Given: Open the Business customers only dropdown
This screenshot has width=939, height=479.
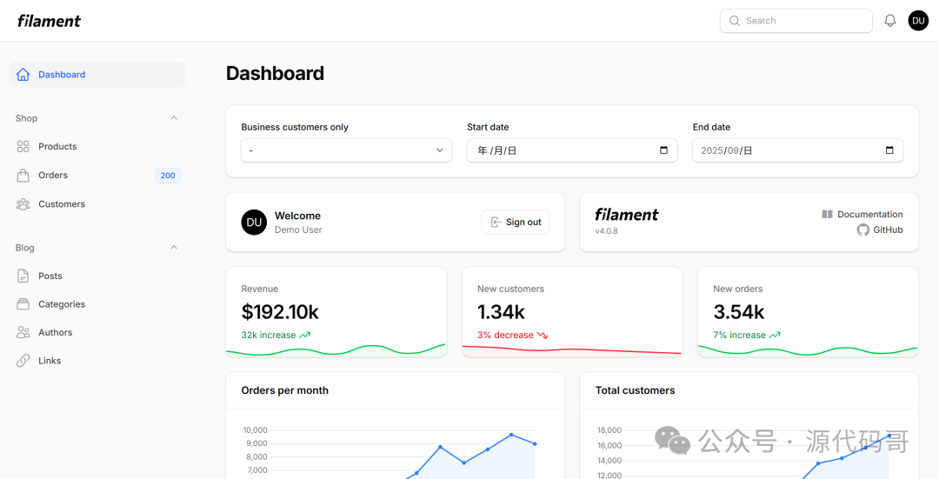Looking at the screenshot, I should click(346, 150).
